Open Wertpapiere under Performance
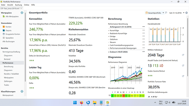 [9, 78]
